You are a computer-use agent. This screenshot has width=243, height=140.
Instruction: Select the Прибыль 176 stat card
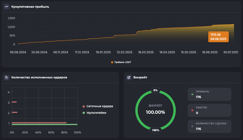point(209,94)
